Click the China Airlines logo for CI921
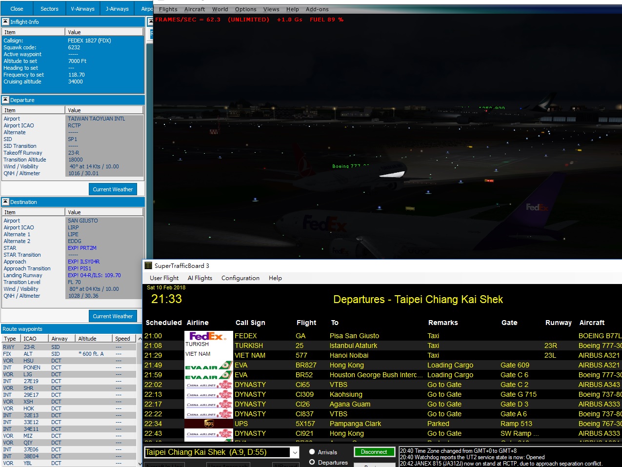The height and width of the screenshot is (467, 622). coord(208,433)
